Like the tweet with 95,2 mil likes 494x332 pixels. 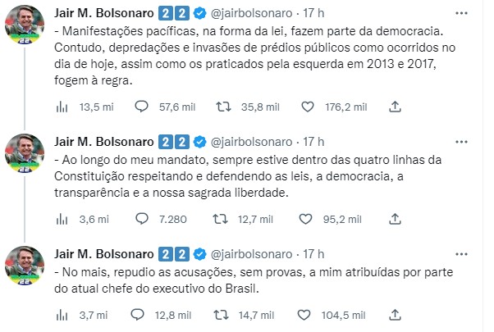click(308, 218)
